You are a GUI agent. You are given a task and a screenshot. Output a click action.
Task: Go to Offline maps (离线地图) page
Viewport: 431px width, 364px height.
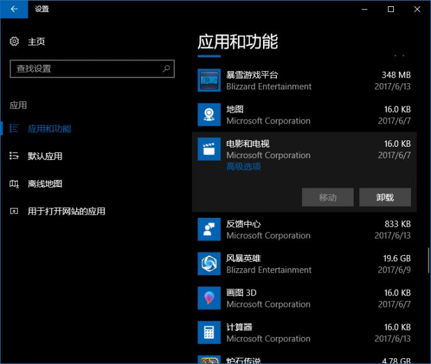pyautogui.click(x=45, y=184)
